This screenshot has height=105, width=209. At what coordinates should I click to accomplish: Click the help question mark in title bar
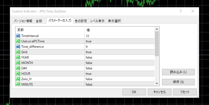click(181, 11)
